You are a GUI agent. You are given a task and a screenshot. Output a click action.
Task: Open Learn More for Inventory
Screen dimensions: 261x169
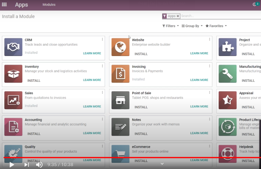click(92, 80)
